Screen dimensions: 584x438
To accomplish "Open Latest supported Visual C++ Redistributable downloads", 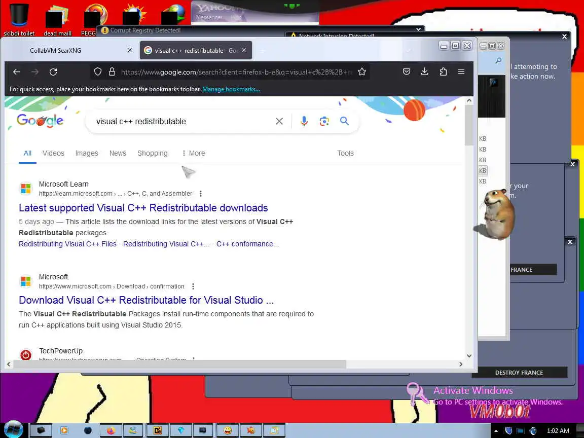I will coord(143,208).
